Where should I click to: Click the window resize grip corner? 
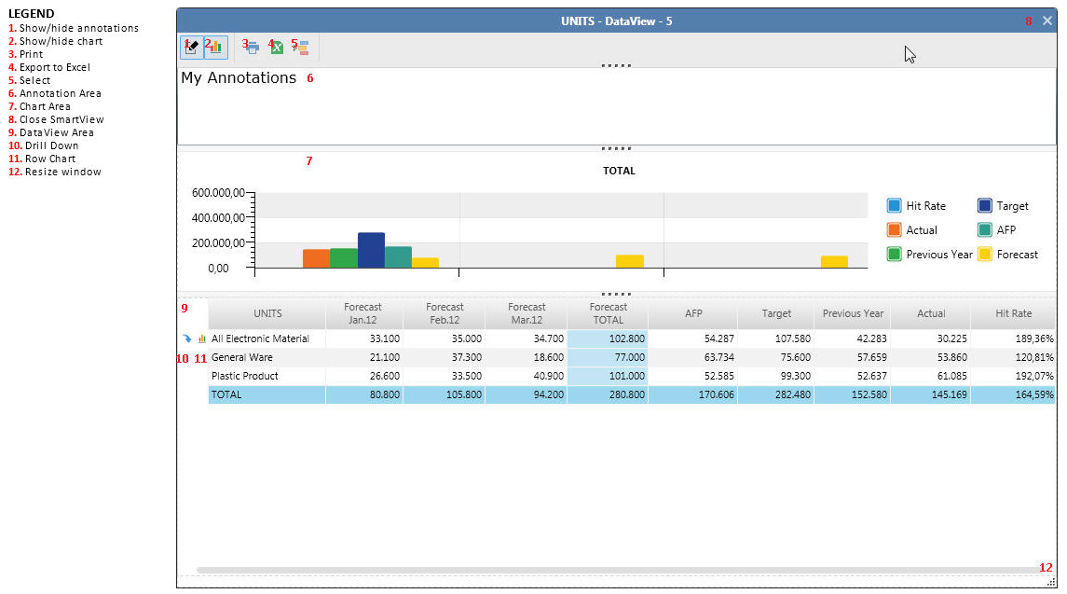coord(1051,583)
